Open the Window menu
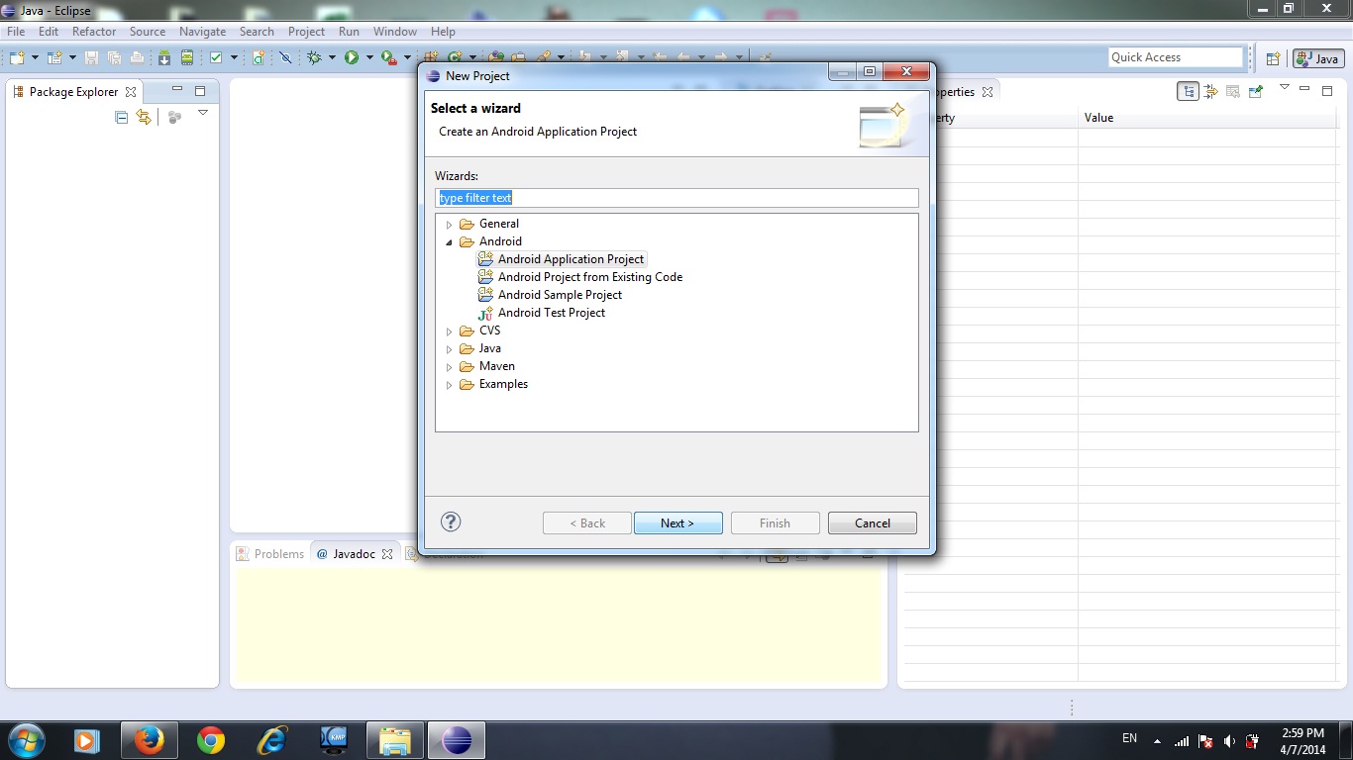Screen dimensions: 1353x760 (395, 32)
